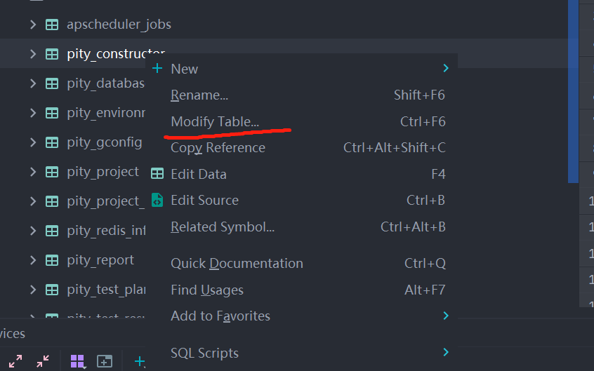Viewport: 594px width, 371px height.
Task: Click the pity_gconfig table icon
Action: (52, 142)
